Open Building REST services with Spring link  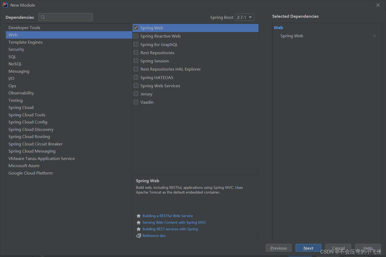click(170, 229)
